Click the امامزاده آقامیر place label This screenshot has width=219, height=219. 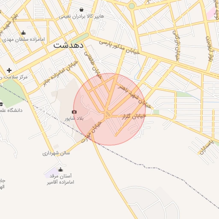point(60,182)
